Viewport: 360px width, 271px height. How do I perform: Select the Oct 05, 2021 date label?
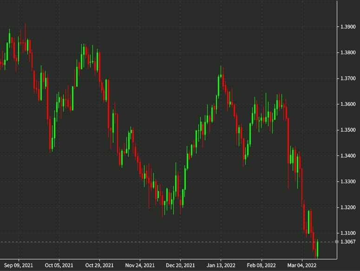coord(59,265)
